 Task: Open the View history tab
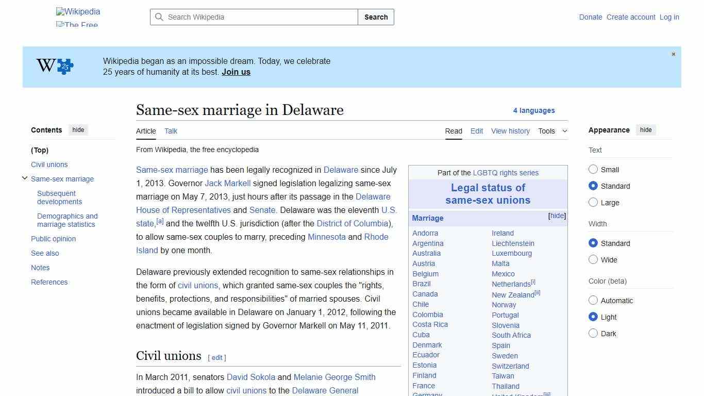click(x=510, y=131)
